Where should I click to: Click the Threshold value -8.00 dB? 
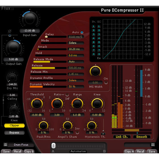[x=37, y=115]
